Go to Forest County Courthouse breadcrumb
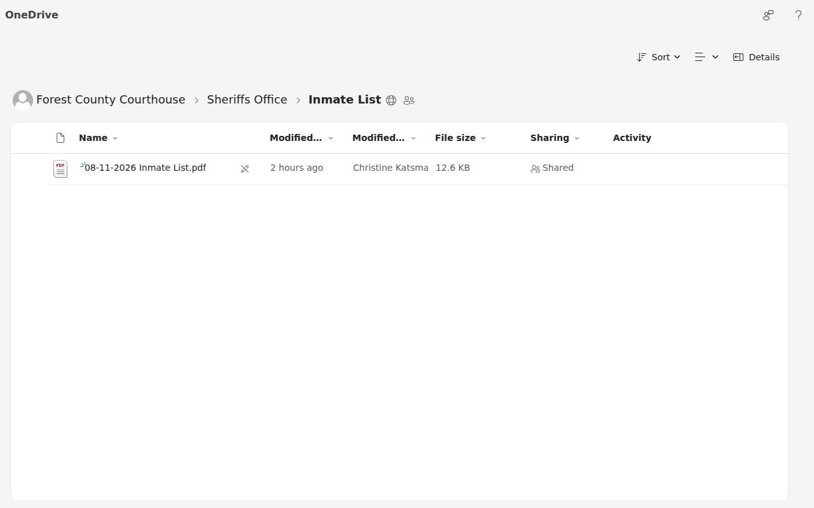 coord(111,100)
